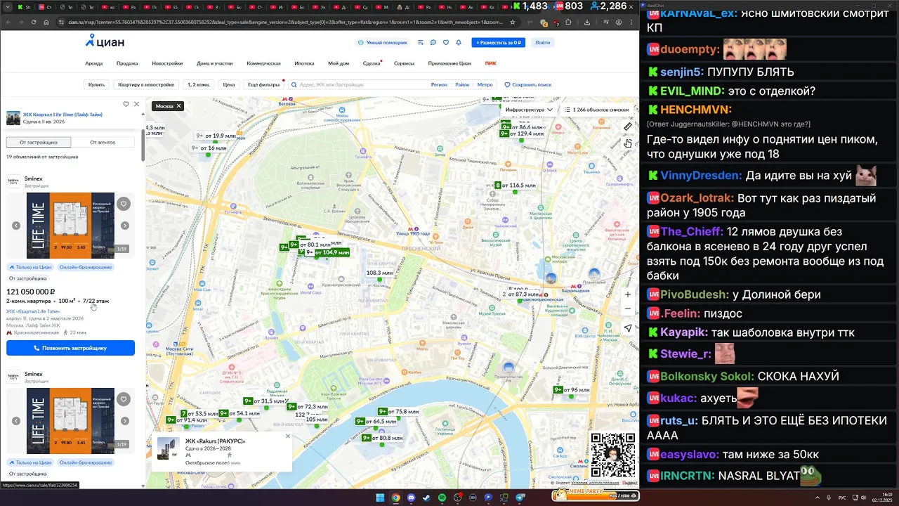Click the Метро search option
This screenshot has width=899, height=506.
pyautogui.click(x=485, y=84)
